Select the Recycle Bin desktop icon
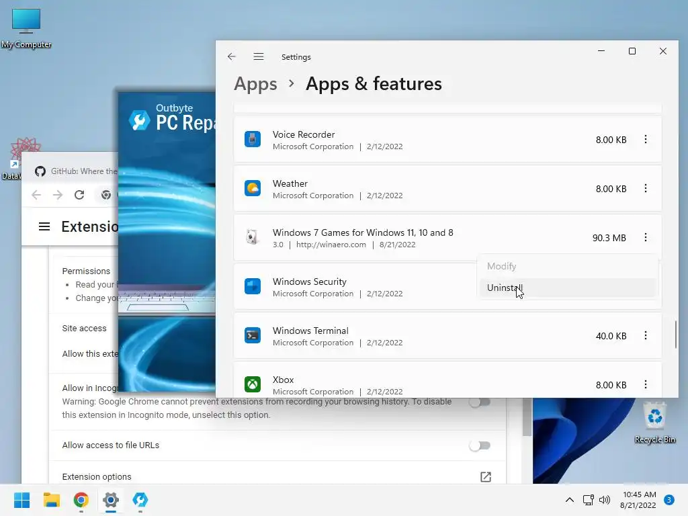Viewport: 688px width, 516px height. [654, 423]
